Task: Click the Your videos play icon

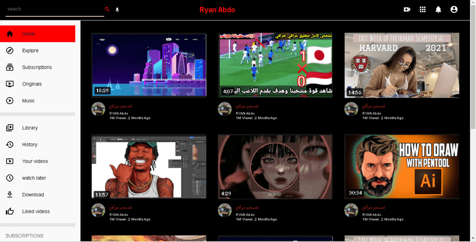Action: point(10,161)
